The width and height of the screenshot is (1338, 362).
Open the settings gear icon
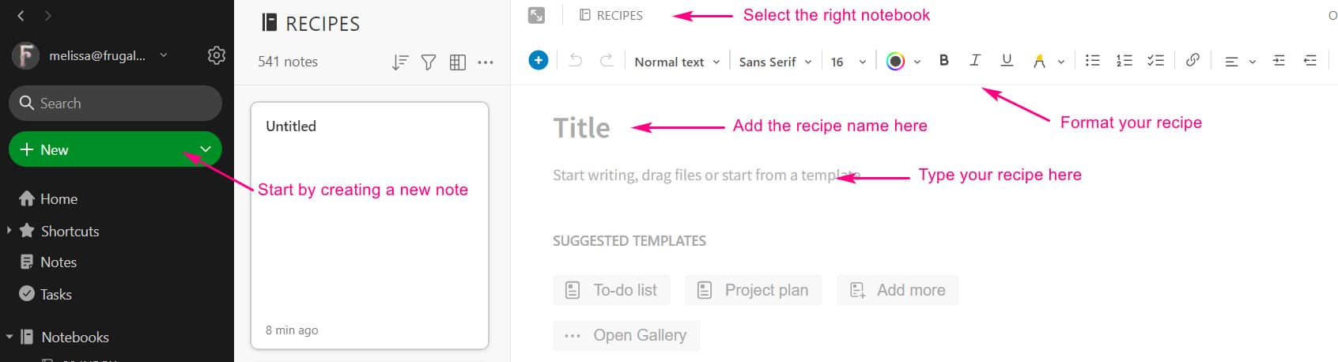tap(216, 55)
